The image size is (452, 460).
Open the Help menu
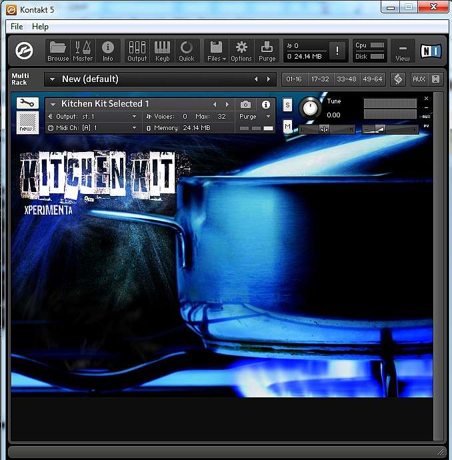tap(40, 27)
